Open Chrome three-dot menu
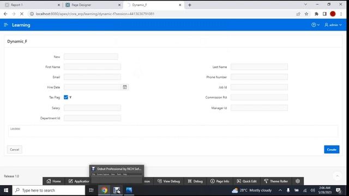The height and width of the screenshot is (196, 349). (x=341, y=14)
